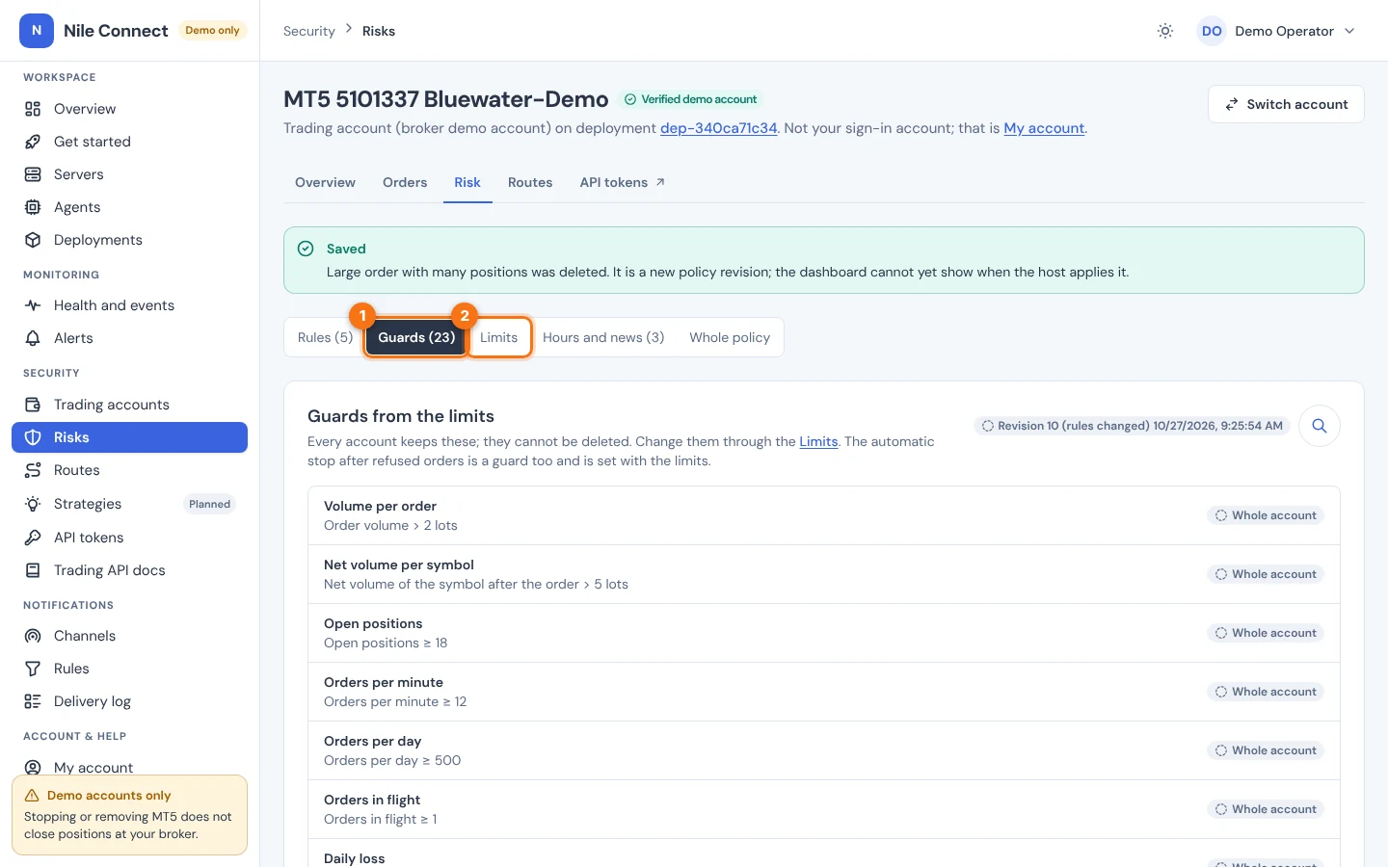Open the Routes tab beside Risk
The width and height of the screenshot is (1388, 867).
click(x=530, y=182)
